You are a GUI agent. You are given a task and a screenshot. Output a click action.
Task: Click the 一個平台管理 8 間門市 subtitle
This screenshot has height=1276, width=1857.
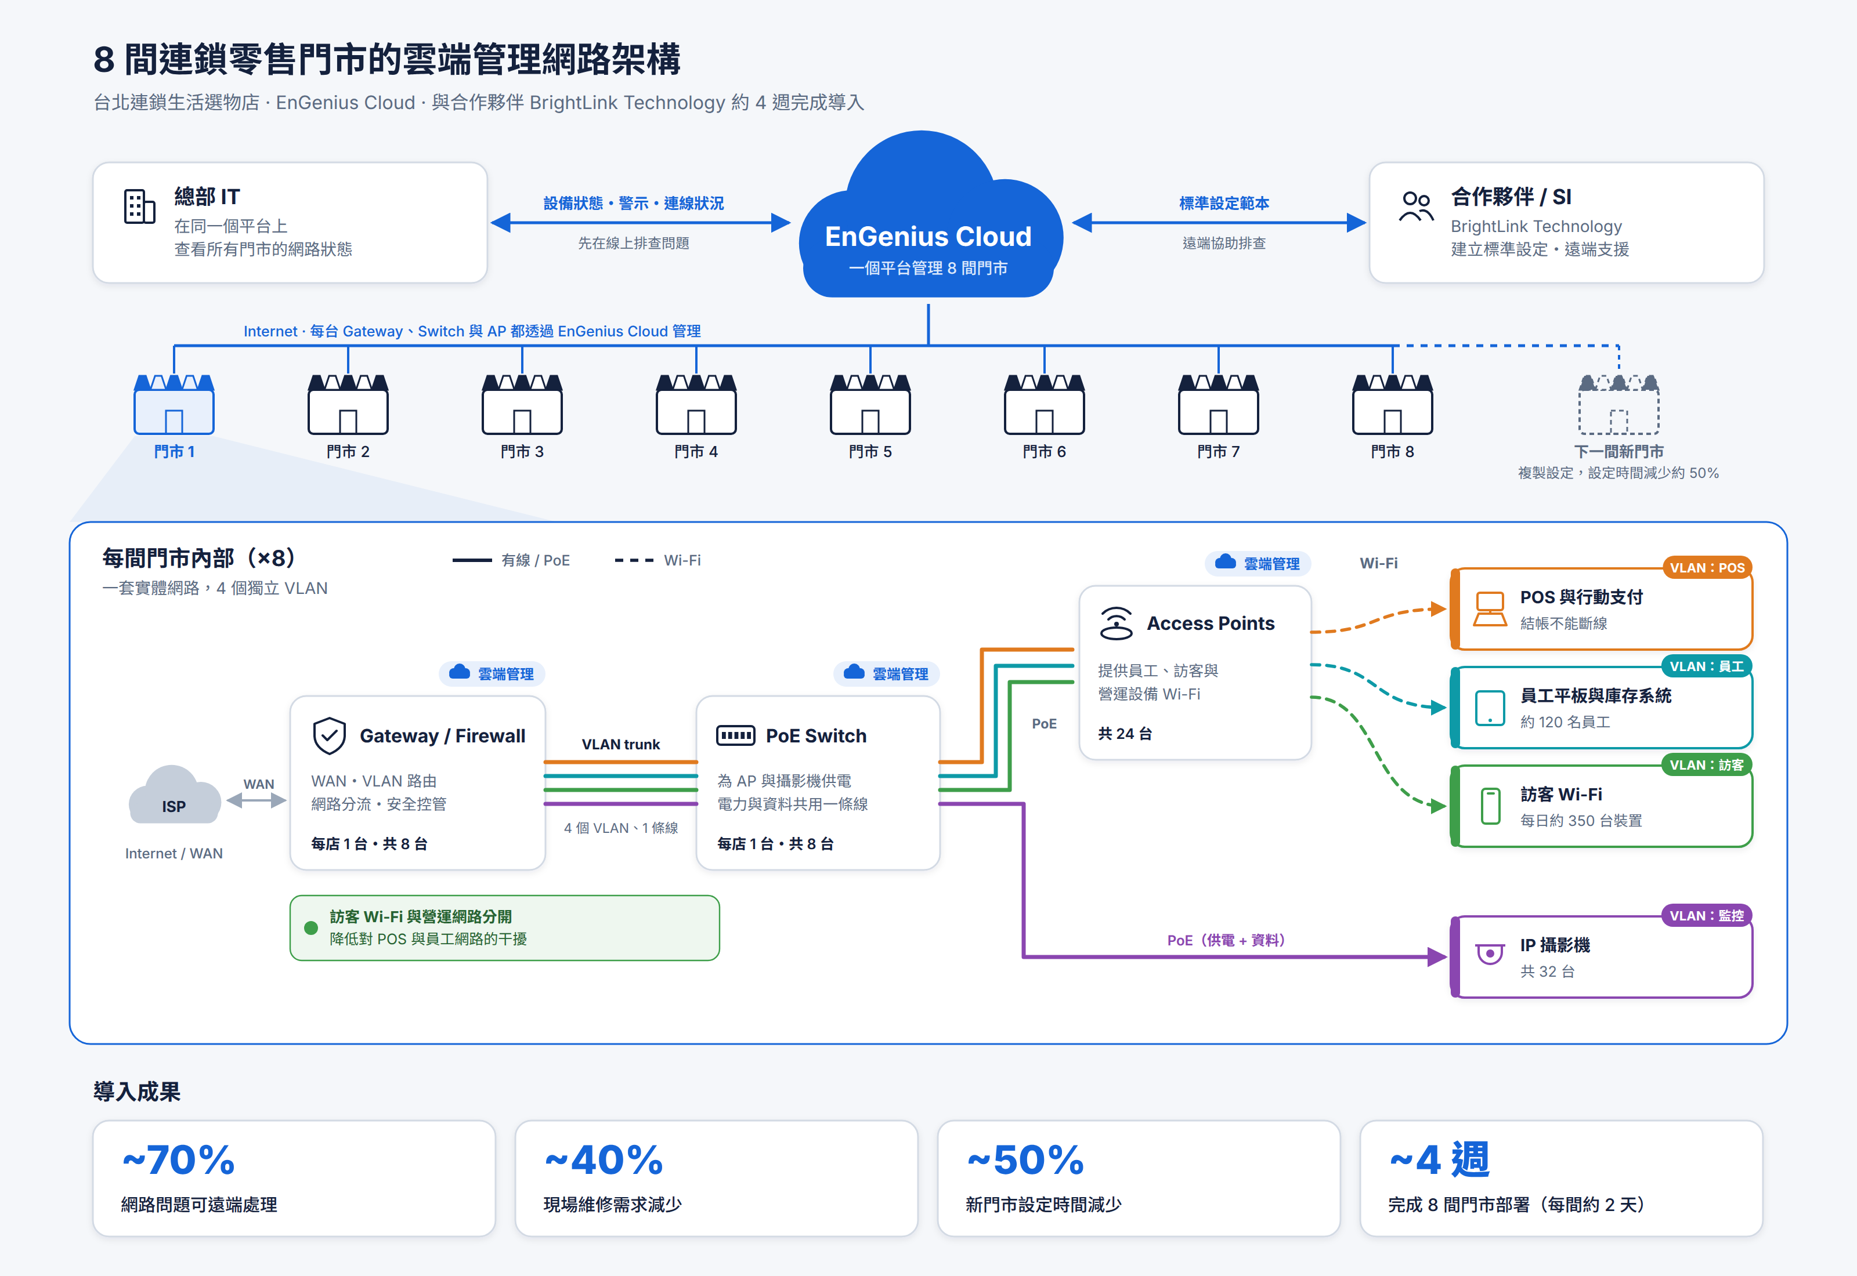point(928,268)
